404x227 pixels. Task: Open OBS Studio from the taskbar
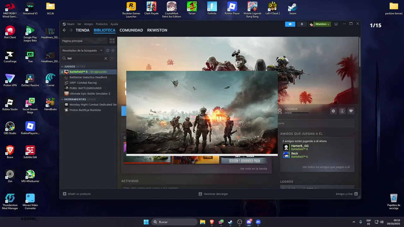(x=240, y=222)
